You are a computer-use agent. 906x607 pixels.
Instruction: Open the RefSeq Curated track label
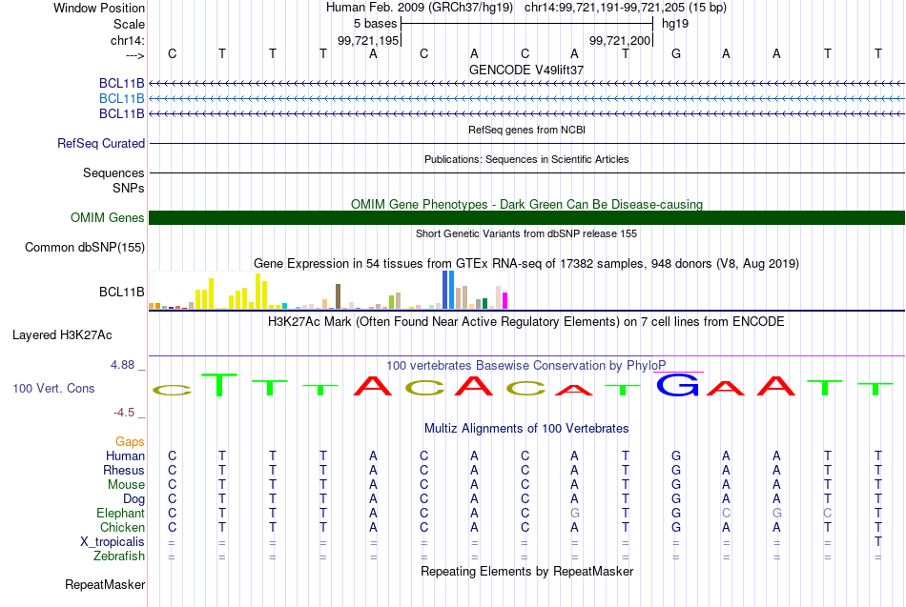pyautogui.click(x=100, y=143)
